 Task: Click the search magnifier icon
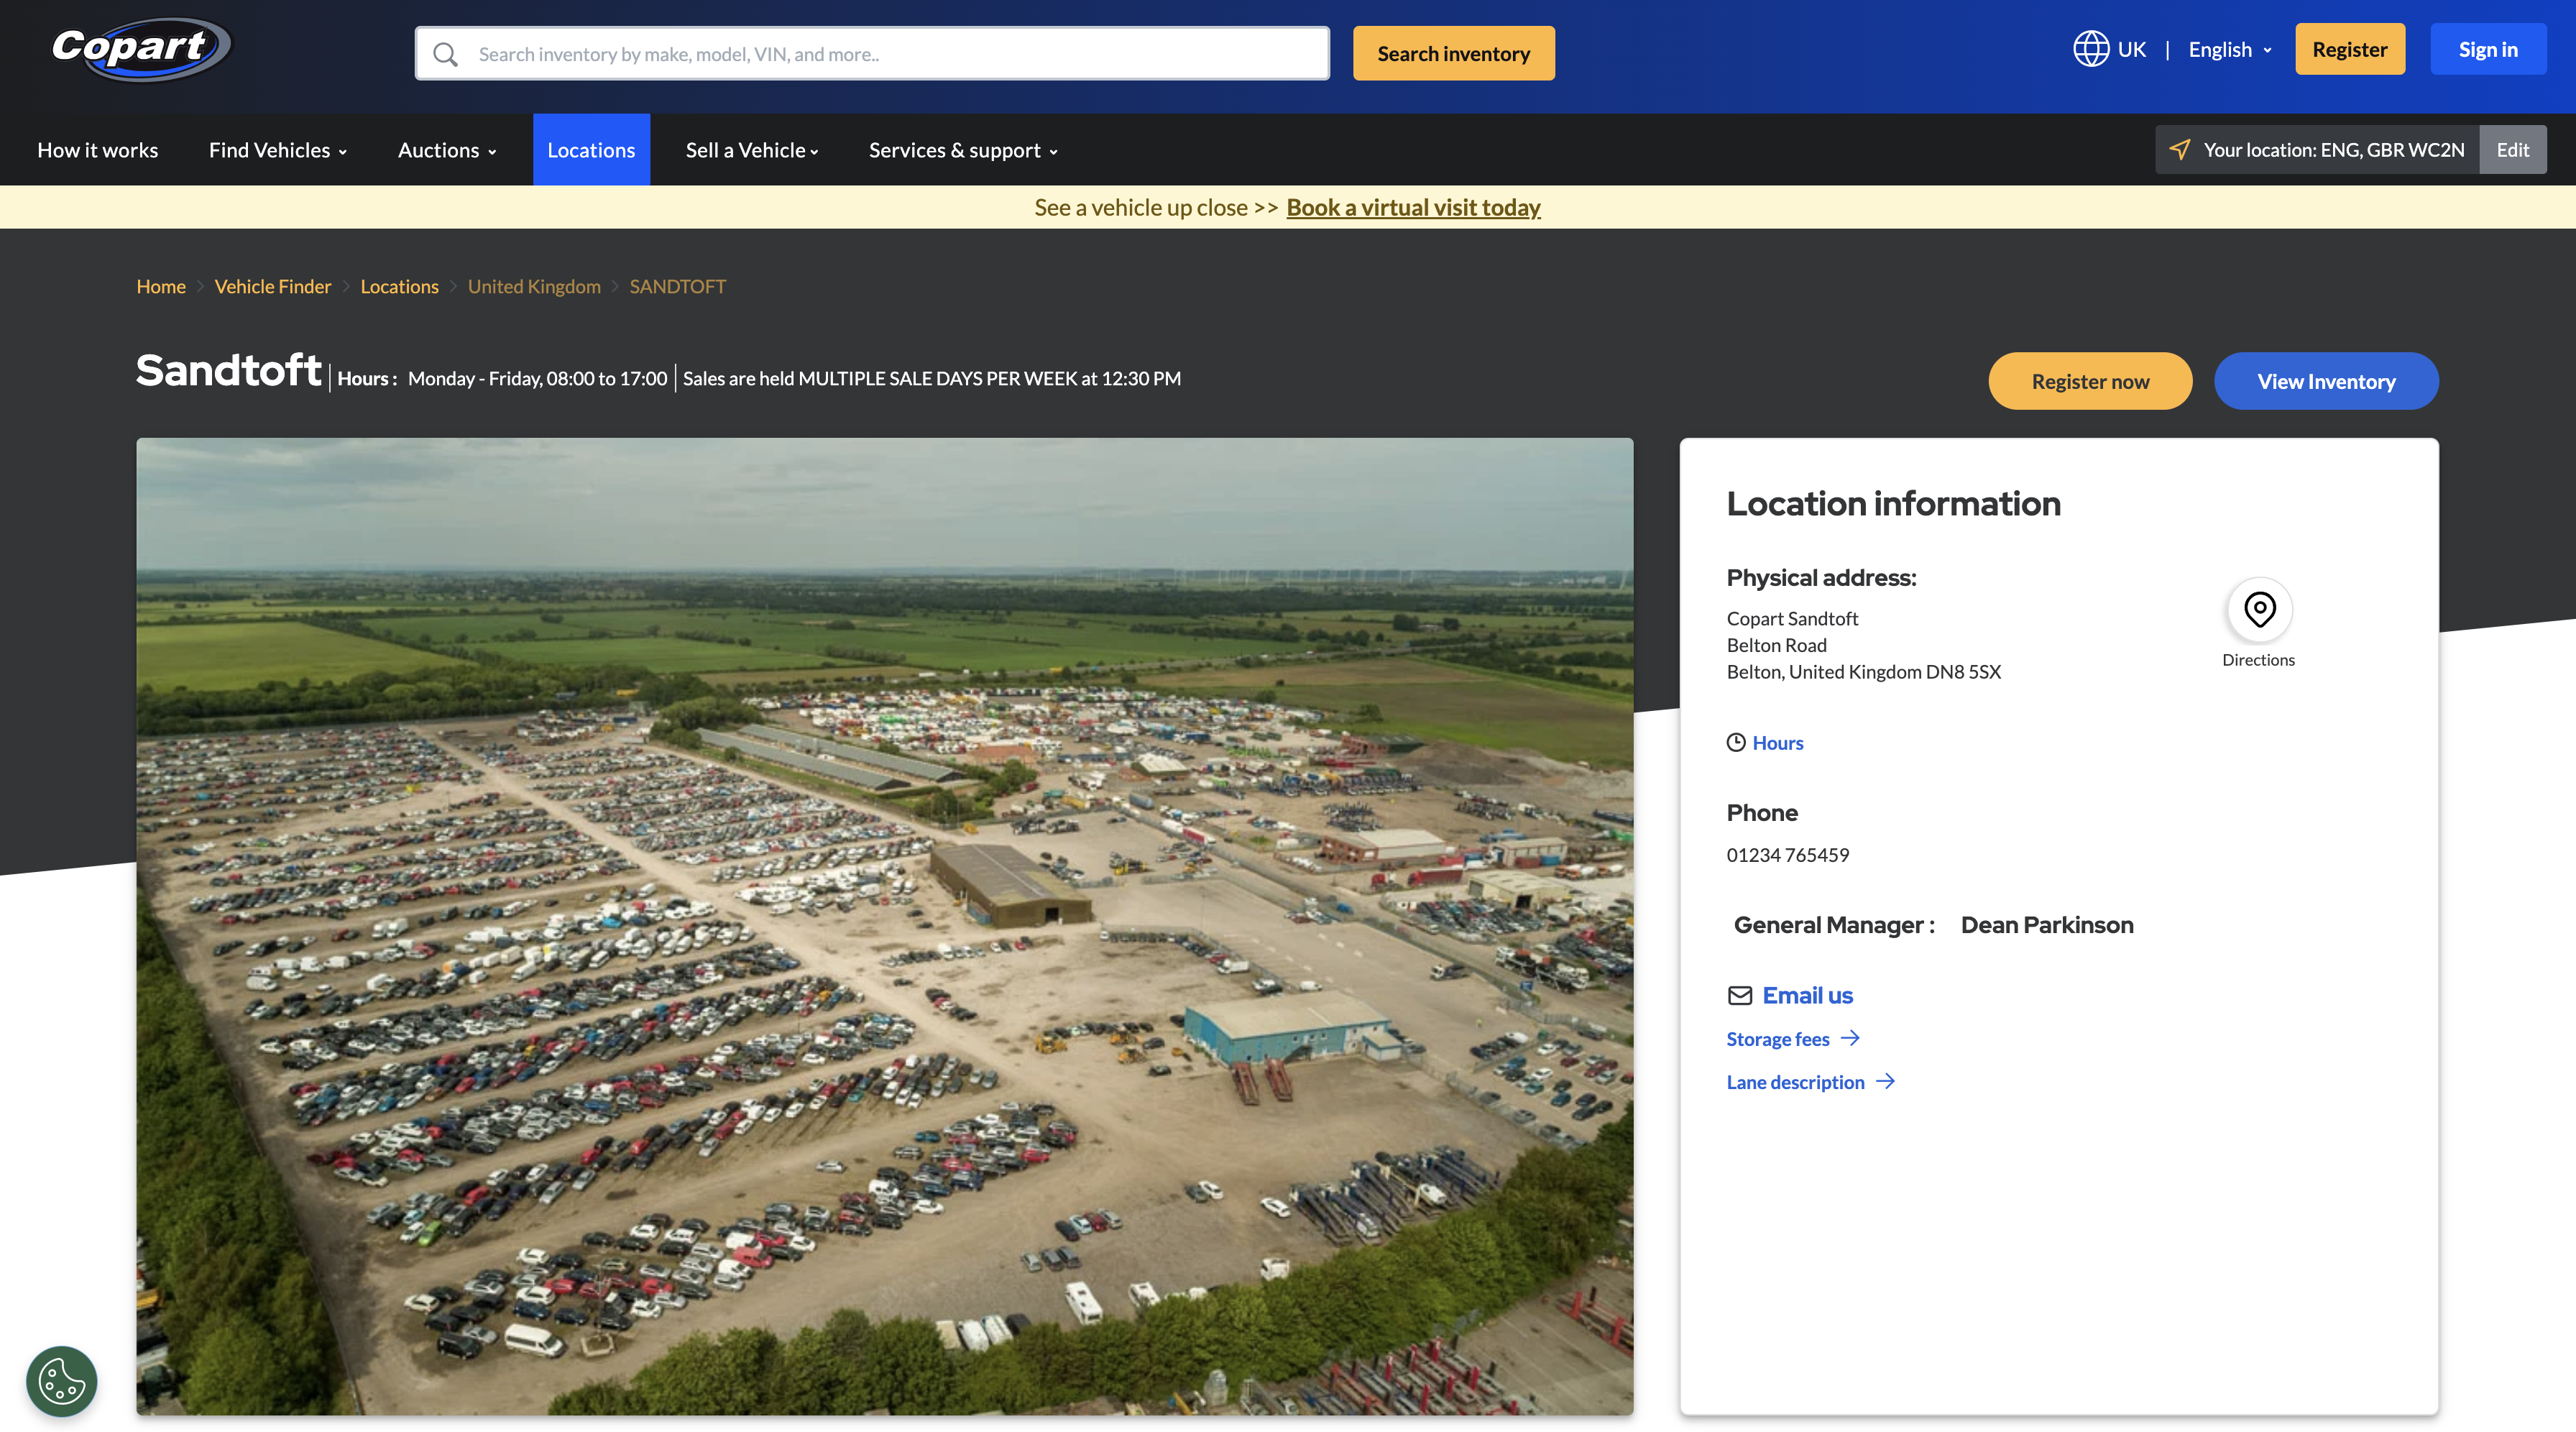pos(445,53)
